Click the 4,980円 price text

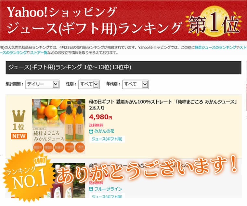click(100, 117)
